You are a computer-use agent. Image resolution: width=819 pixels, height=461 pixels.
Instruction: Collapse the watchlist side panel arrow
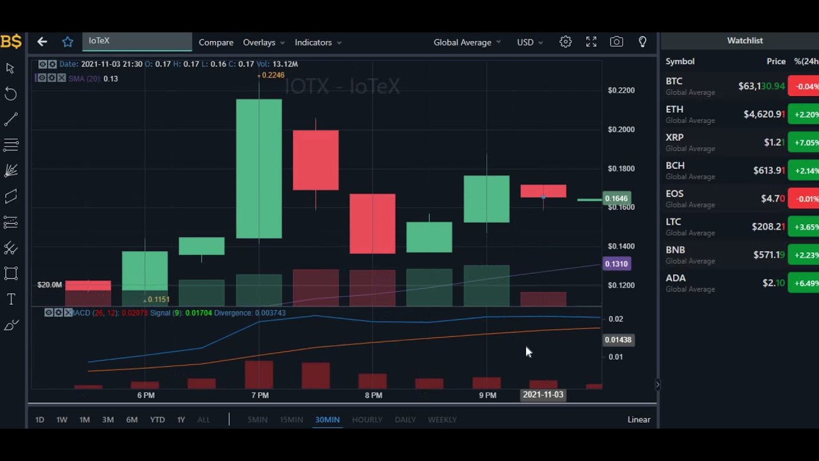point(657,385)
